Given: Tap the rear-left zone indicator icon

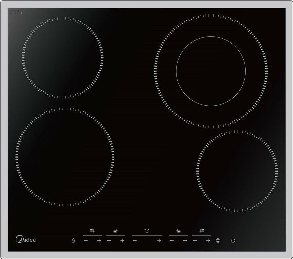Looking at the screenshot, I should coord(92,231).
